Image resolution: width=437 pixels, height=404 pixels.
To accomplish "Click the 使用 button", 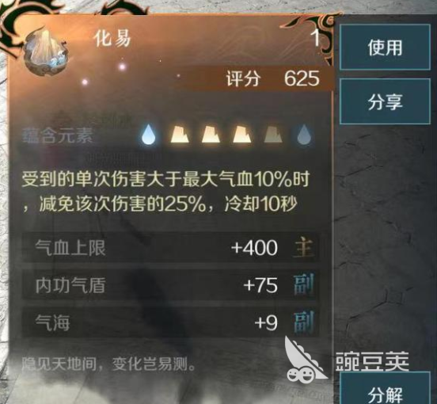I will coord(385,47).
